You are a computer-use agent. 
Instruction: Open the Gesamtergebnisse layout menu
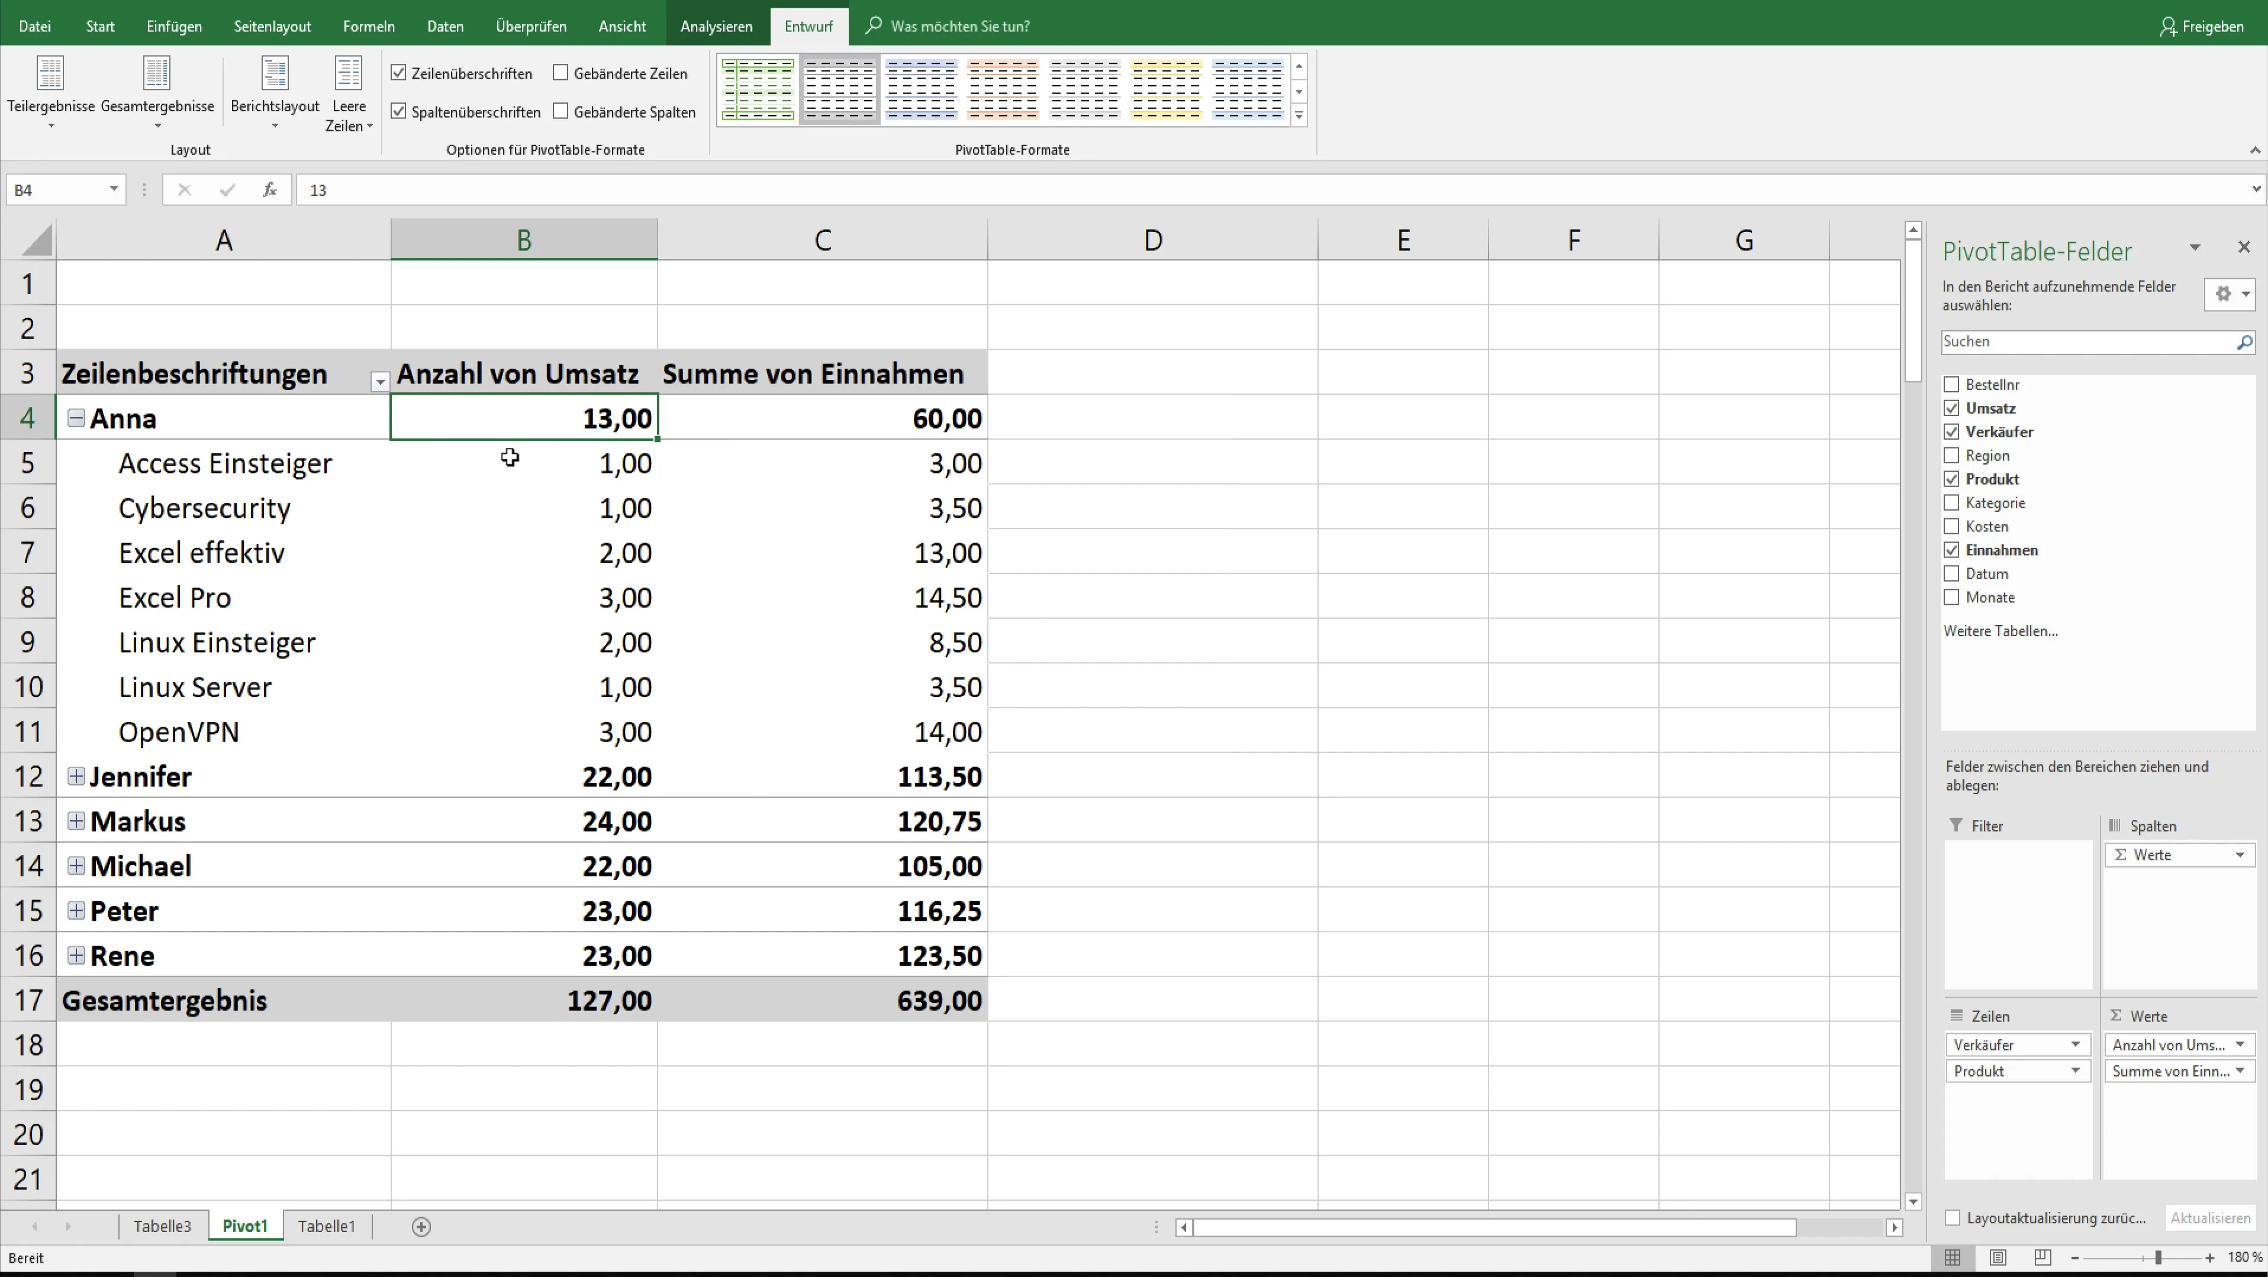[x=157, y=92]
